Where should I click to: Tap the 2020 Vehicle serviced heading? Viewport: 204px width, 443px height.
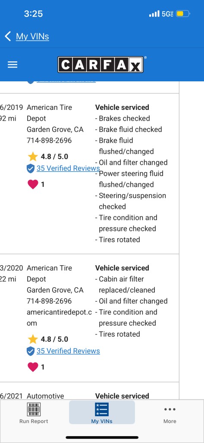[x=122, y=268]
